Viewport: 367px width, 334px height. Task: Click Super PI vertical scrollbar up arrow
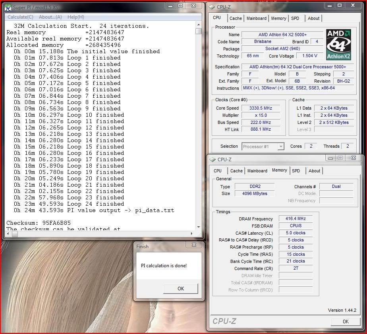(x=199, y=24)
